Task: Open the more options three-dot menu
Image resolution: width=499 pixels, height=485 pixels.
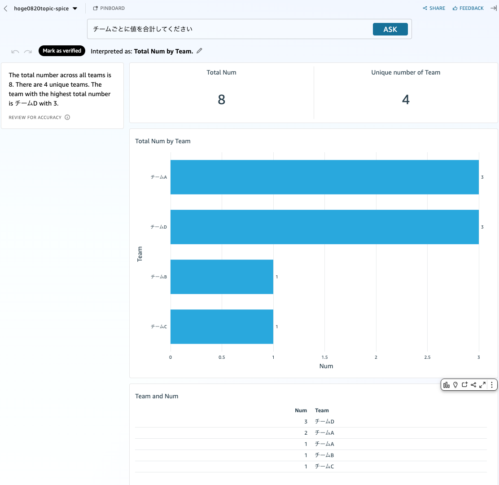Action: point(492,385)
